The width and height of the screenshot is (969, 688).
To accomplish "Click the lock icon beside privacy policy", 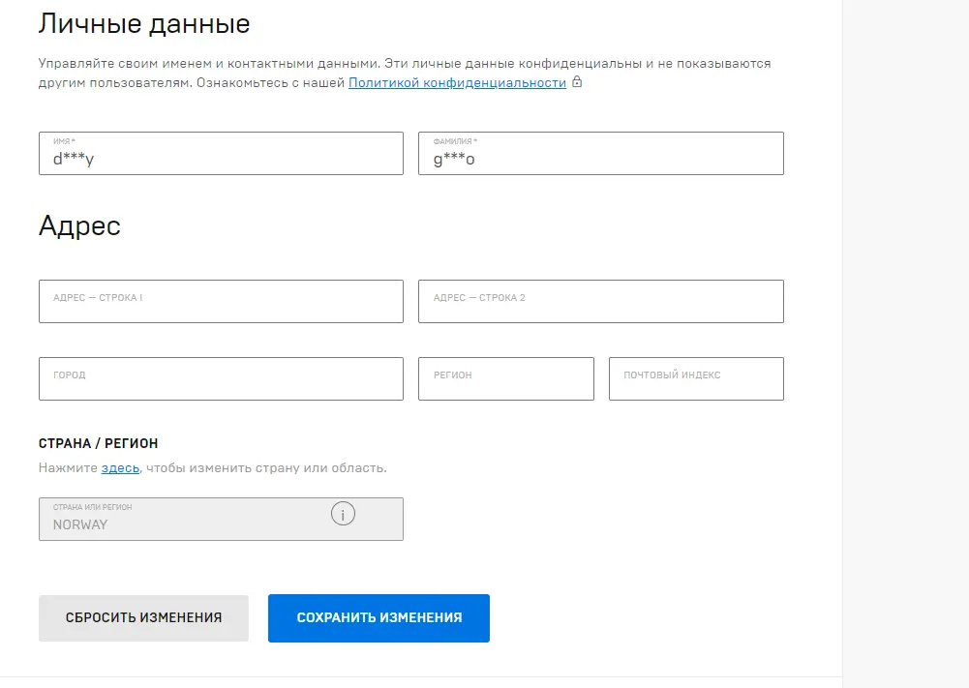I will [577, 81].
